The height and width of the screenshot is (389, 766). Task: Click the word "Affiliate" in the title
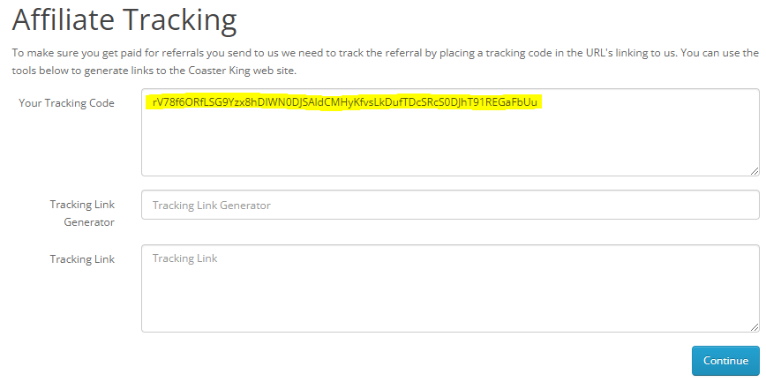point(65,18)
